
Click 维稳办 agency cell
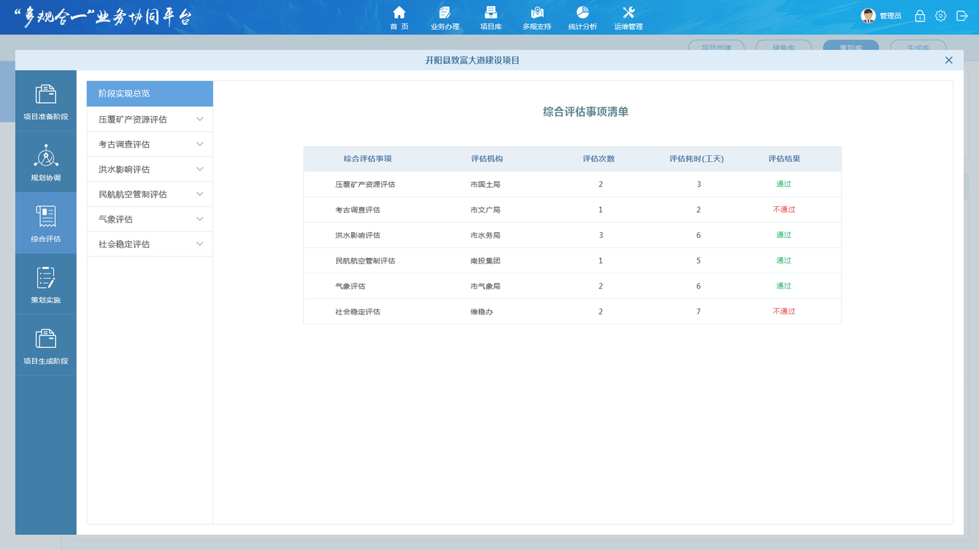(x=482, y=312)
